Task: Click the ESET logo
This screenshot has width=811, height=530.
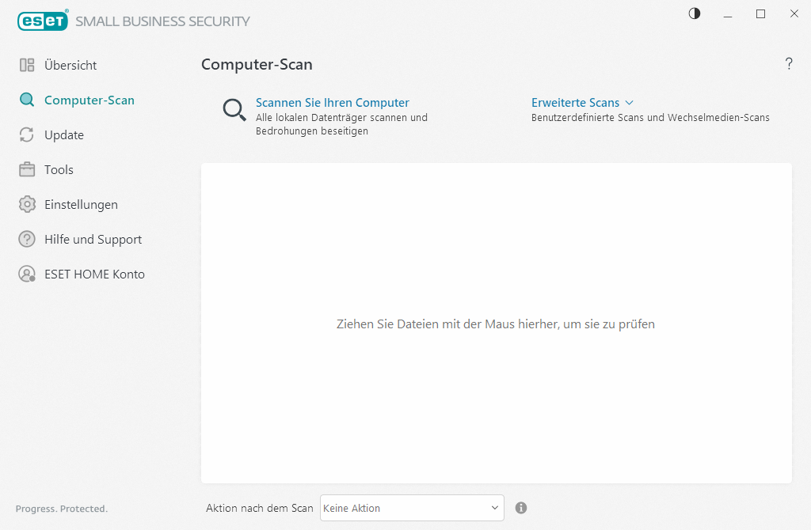Action: 43,21
